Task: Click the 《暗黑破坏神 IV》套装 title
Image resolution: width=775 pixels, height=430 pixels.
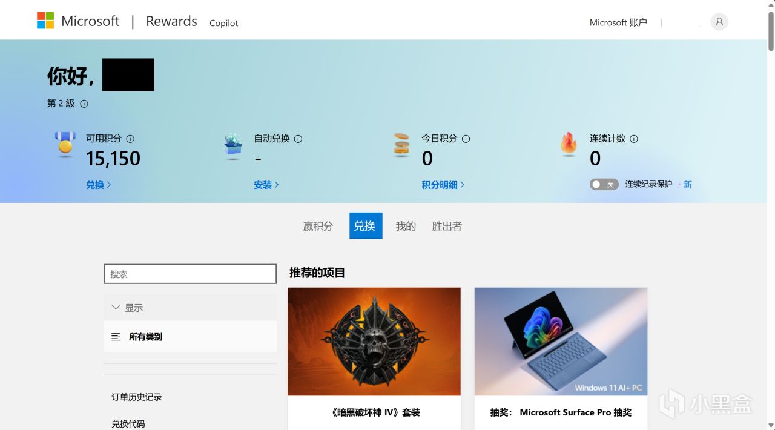Action: [x=374, y=412]
